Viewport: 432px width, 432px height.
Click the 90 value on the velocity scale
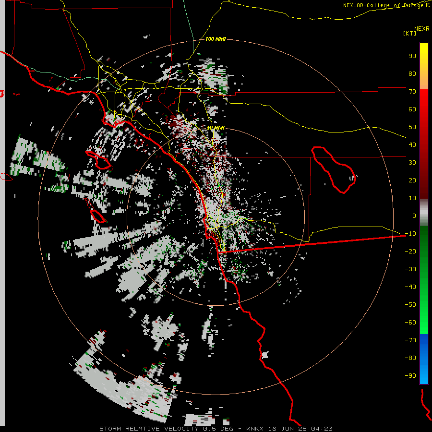[412, 56]
